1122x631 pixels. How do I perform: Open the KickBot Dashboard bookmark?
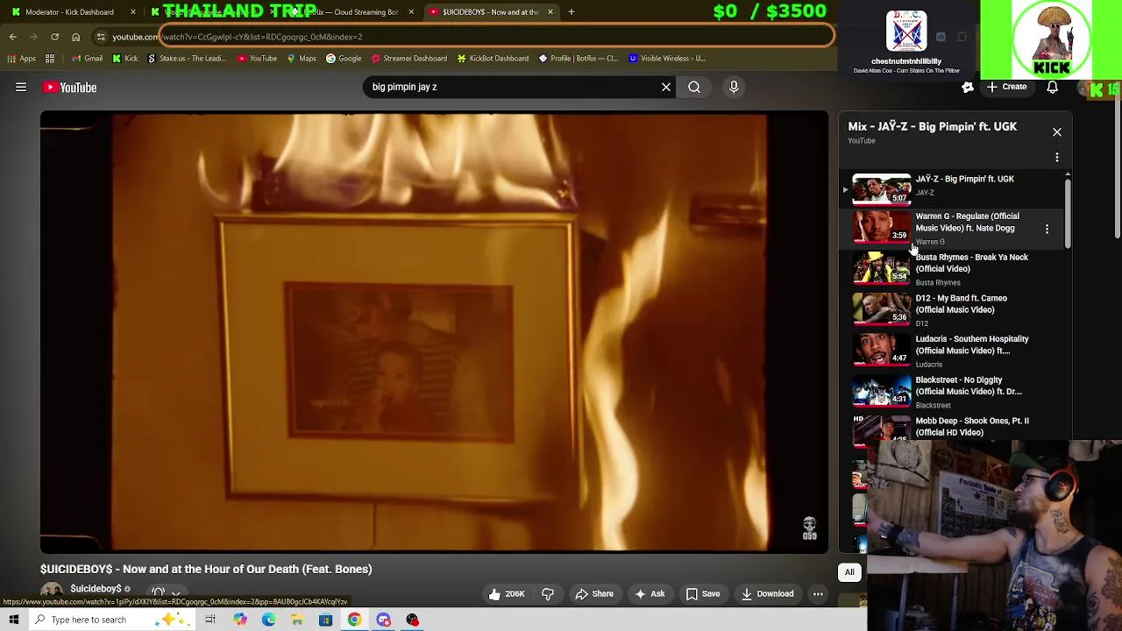coord(493,59)
